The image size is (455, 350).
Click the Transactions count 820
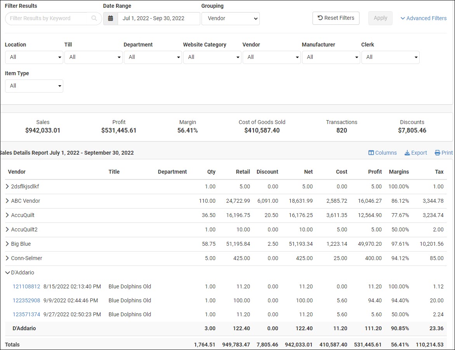coord(342,130)
